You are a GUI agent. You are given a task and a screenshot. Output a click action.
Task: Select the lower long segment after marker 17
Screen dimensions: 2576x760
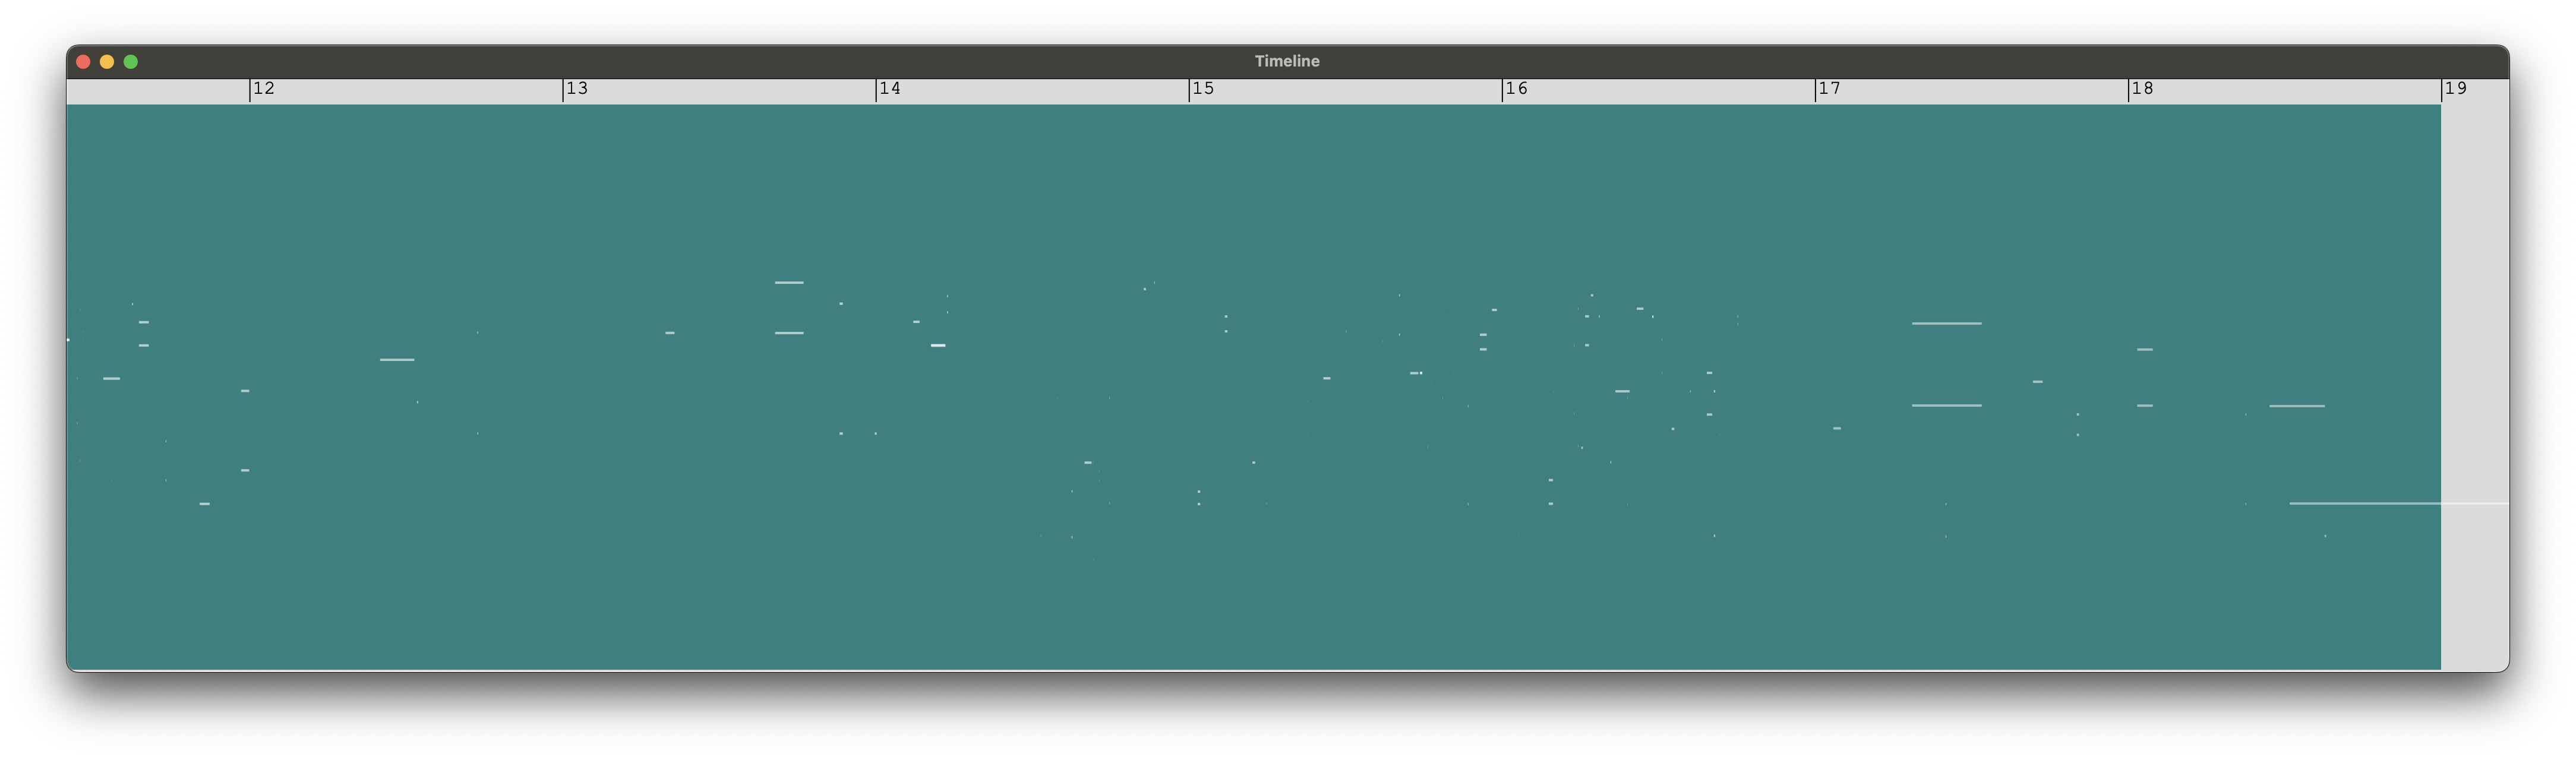1946,406
